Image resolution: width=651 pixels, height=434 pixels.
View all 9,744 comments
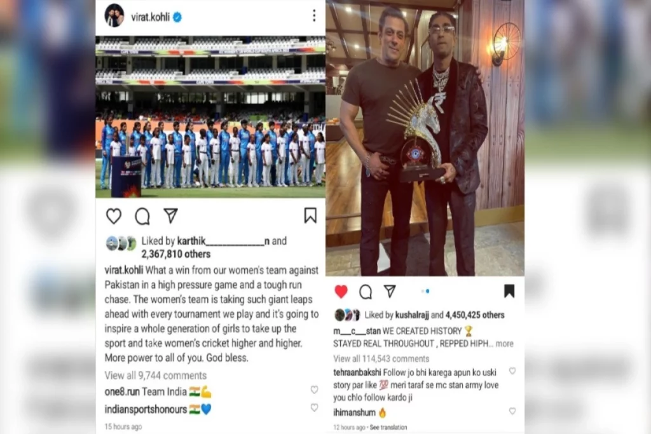pyautogui.click(x=155, y=375)
